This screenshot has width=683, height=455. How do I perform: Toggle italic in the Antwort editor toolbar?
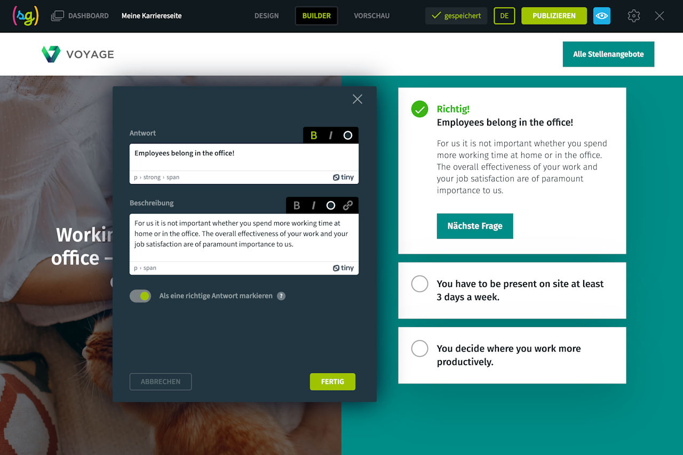click(x=331, y=135)
